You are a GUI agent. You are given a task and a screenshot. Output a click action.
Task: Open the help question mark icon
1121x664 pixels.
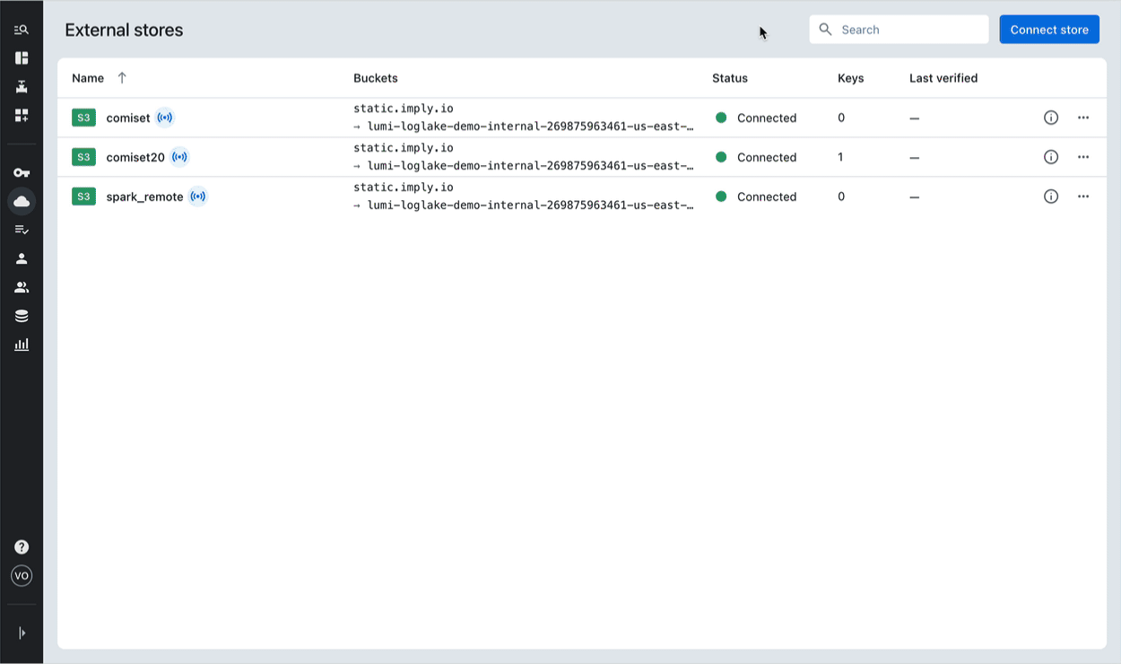(x=22, y=547)
